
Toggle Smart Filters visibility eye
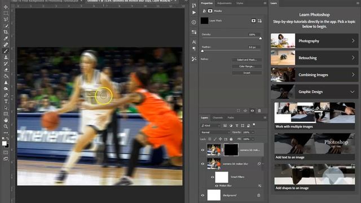coord(213,177)
